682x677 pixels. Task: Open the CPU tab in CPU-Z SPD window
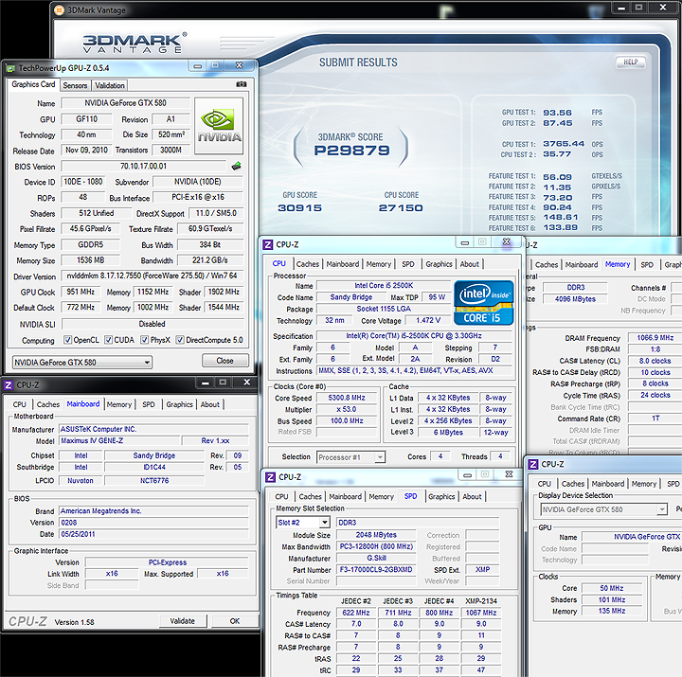click(281, 496)
